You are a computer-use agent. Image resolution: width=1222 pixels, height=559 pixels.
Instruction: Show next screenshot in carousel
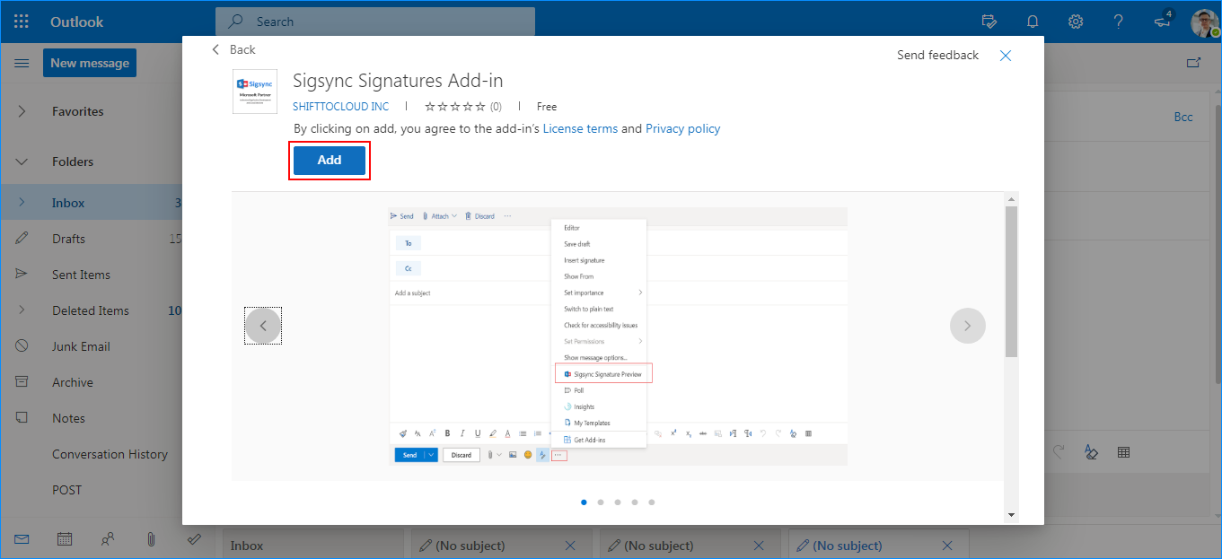coord(967,326)
